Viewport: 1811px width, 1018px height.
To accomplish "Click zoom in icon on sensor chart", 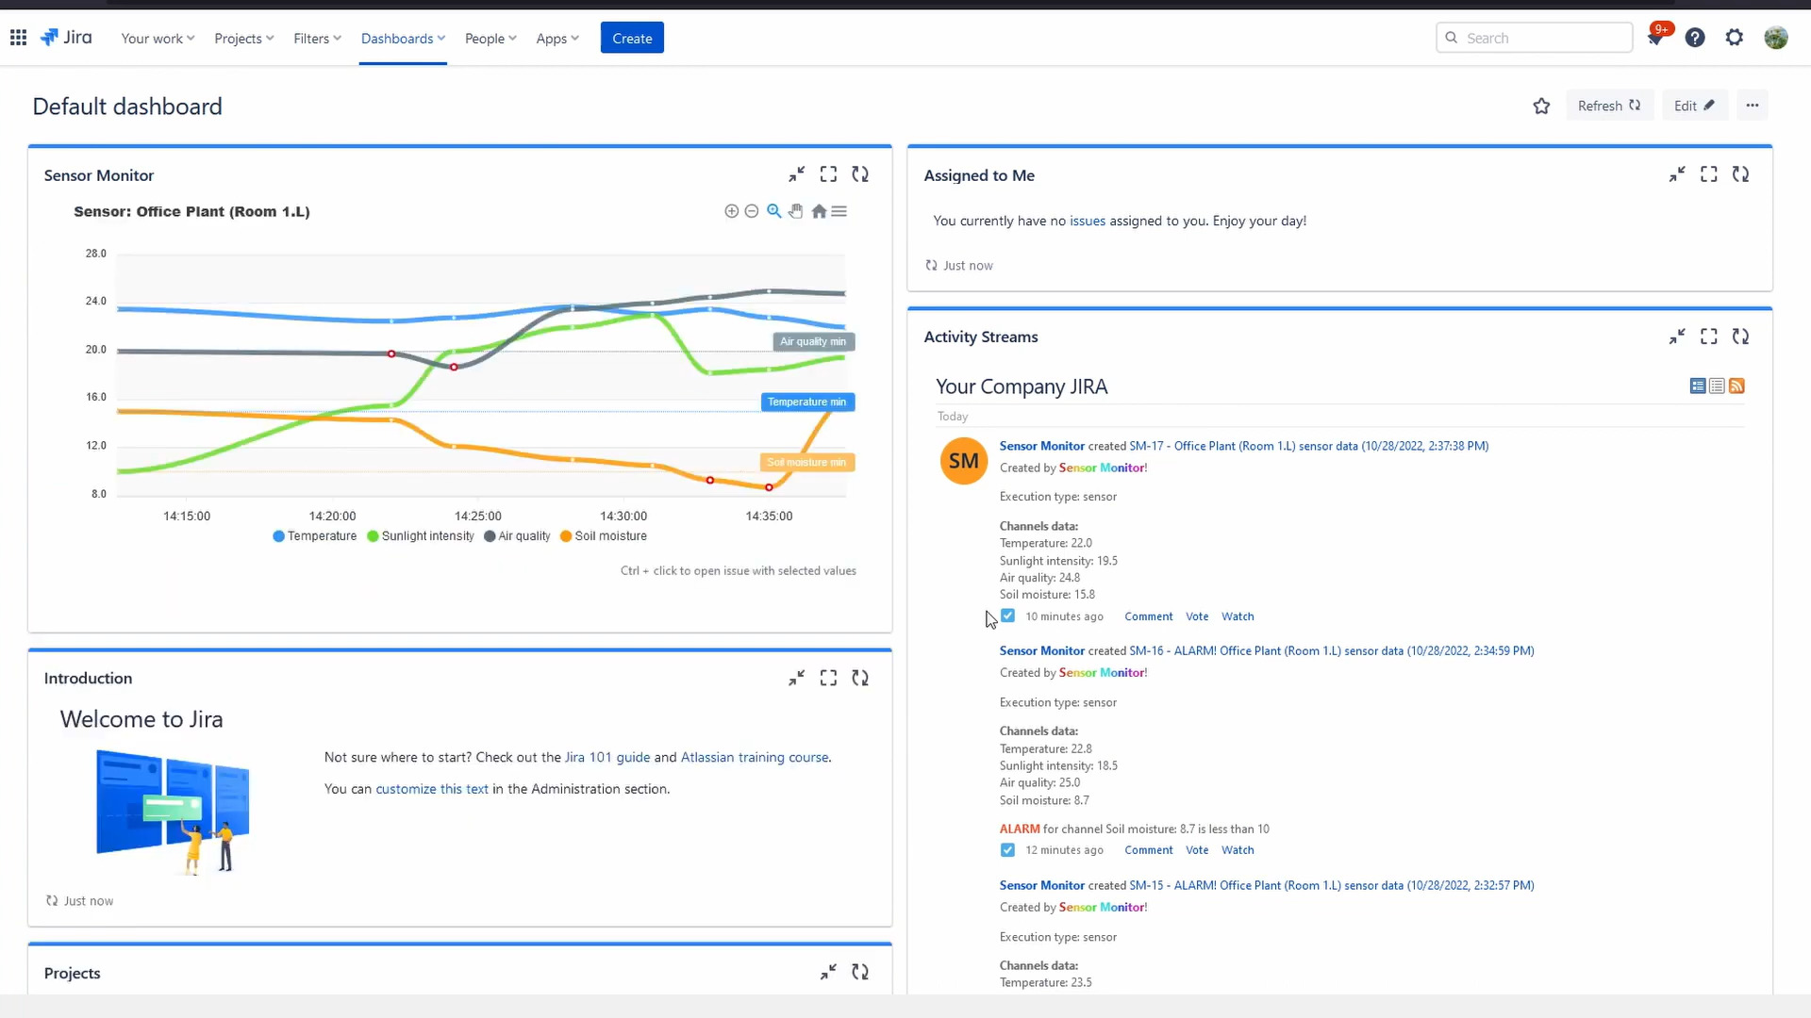I will [731, 211].
